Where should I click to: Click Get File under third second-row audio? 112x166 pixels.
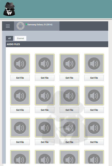coord(69,110)
